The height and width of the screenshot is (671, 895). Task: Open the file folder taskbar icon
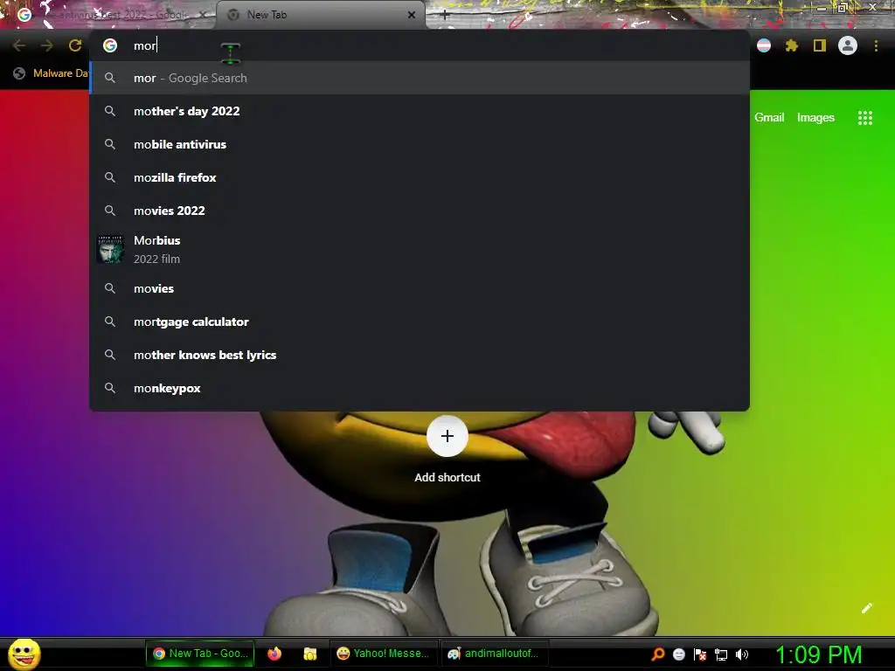point(310,654)
